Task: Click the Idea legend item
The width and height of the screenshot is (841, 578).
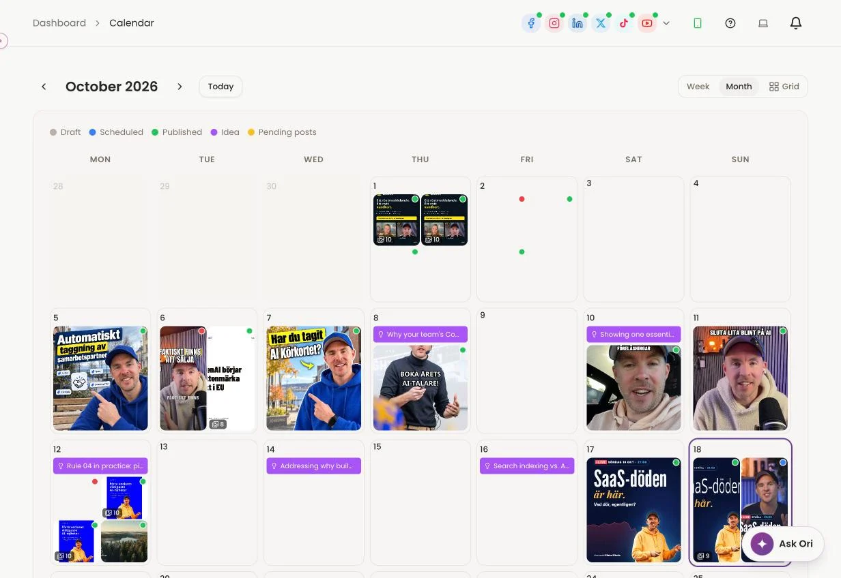Action: tap(225, 132)
